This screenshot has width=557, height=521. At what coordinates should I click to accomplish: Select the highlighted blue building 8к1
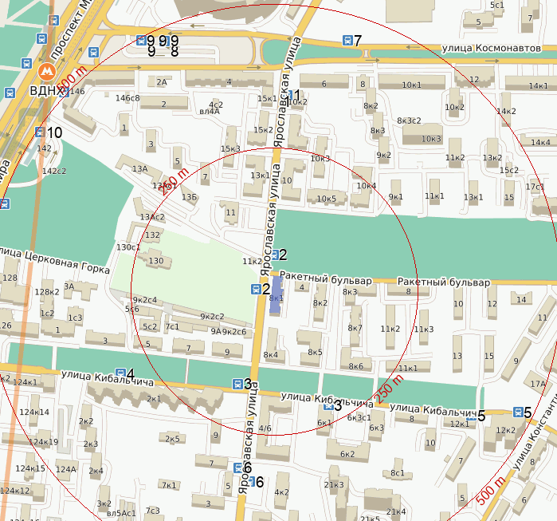pyautogui.click(x=277, y=295)
